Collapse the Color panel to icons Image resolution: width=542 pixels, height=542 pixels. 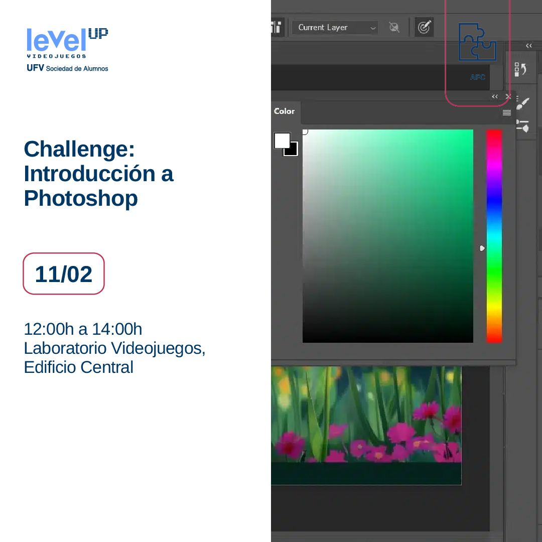[x=495, y=96]
